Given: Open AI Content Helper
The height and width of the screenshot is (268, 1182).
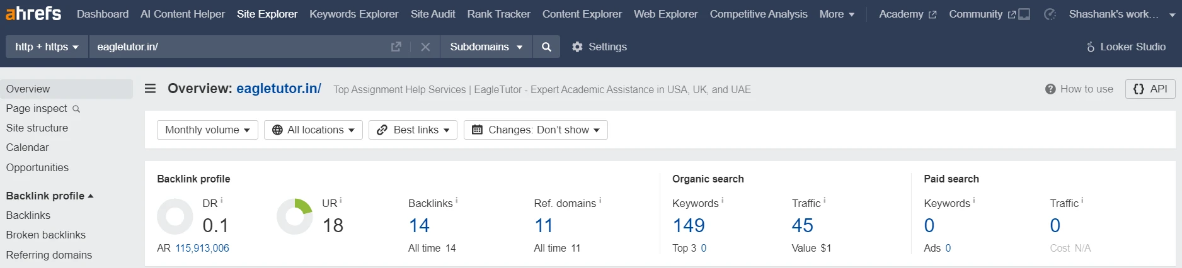Looking at the screenshot, I should pyautogui.click(x=183, y=14).
